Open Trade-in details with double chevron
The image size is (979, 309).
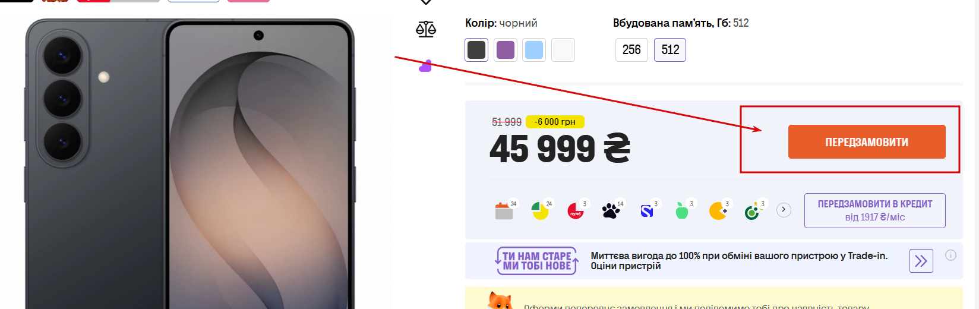[x=921, y=261]
